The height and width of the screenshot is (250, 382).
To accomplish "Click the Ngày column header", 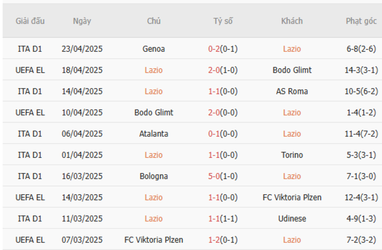I will (82, 21).
